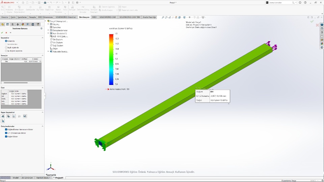Expand Katı Gövdeler(1) tree node
The image size is (324, 182).
48,33
